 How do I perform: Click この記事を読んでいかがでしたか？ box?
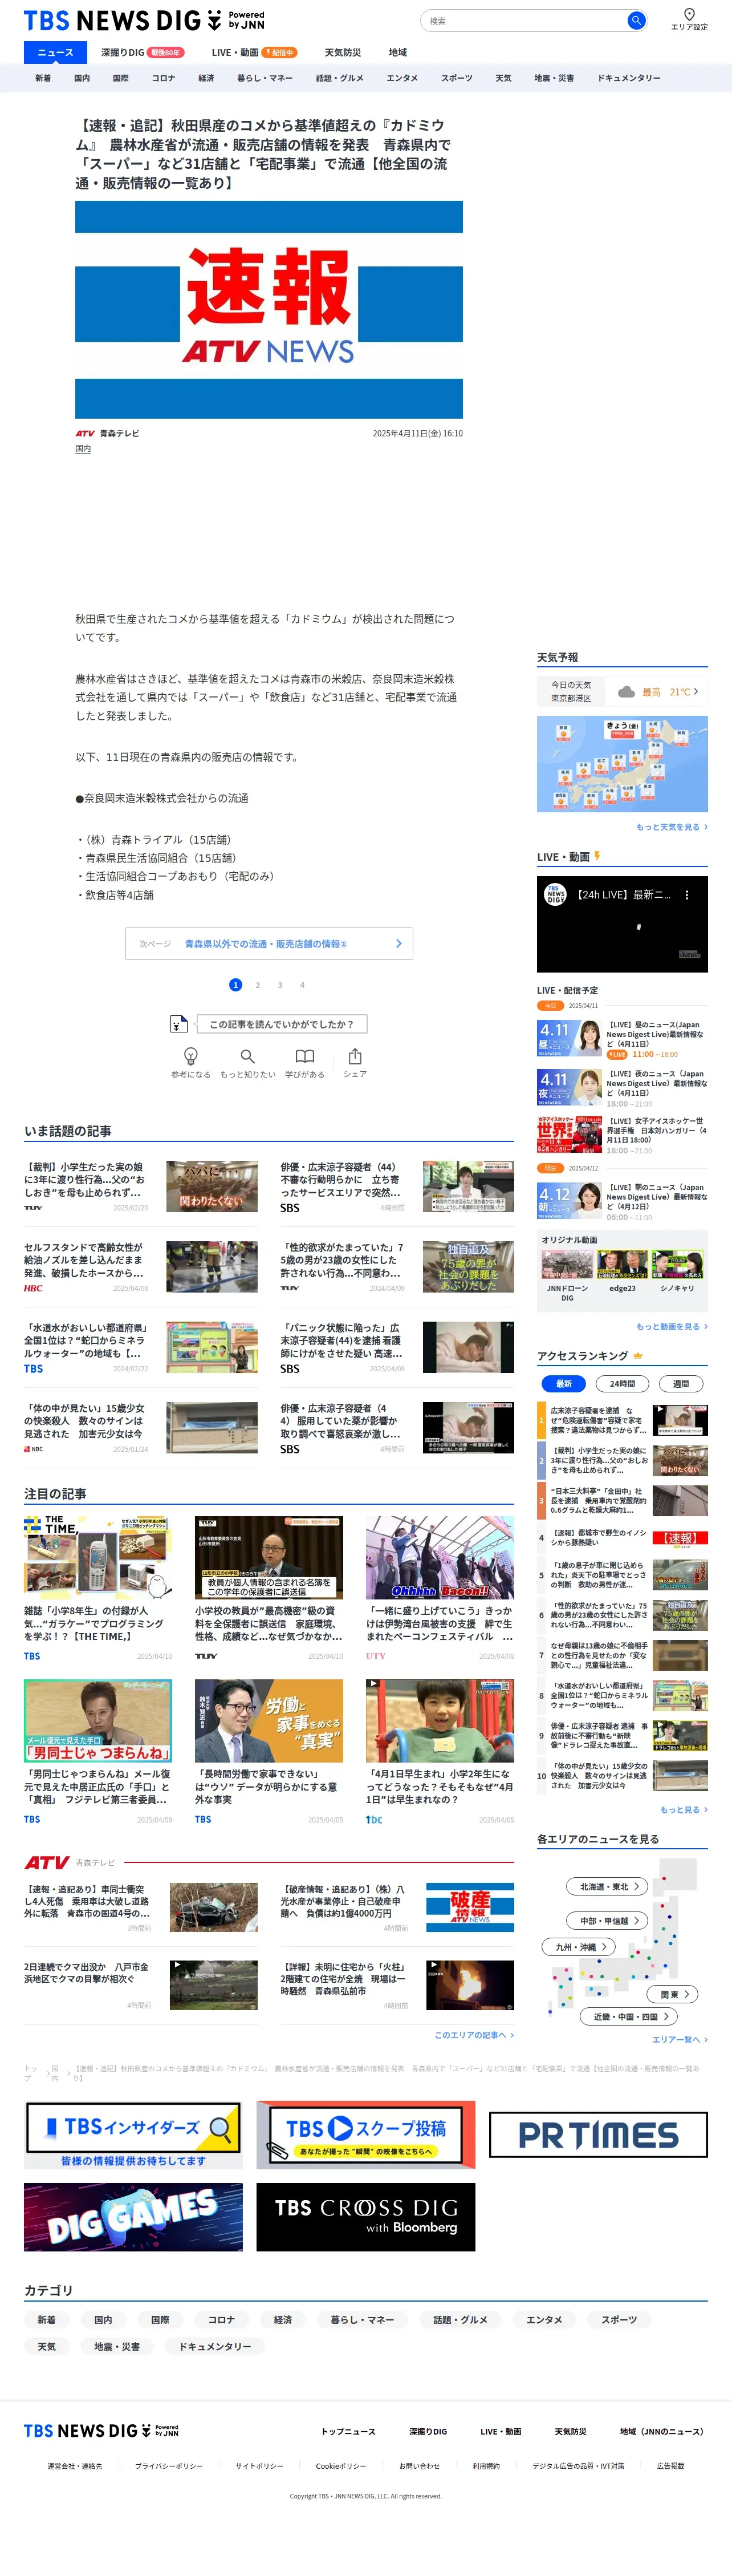[x=282, y=1023]
